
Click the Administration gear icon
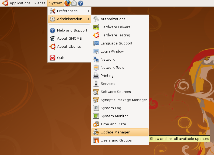(x=52, y=19)
